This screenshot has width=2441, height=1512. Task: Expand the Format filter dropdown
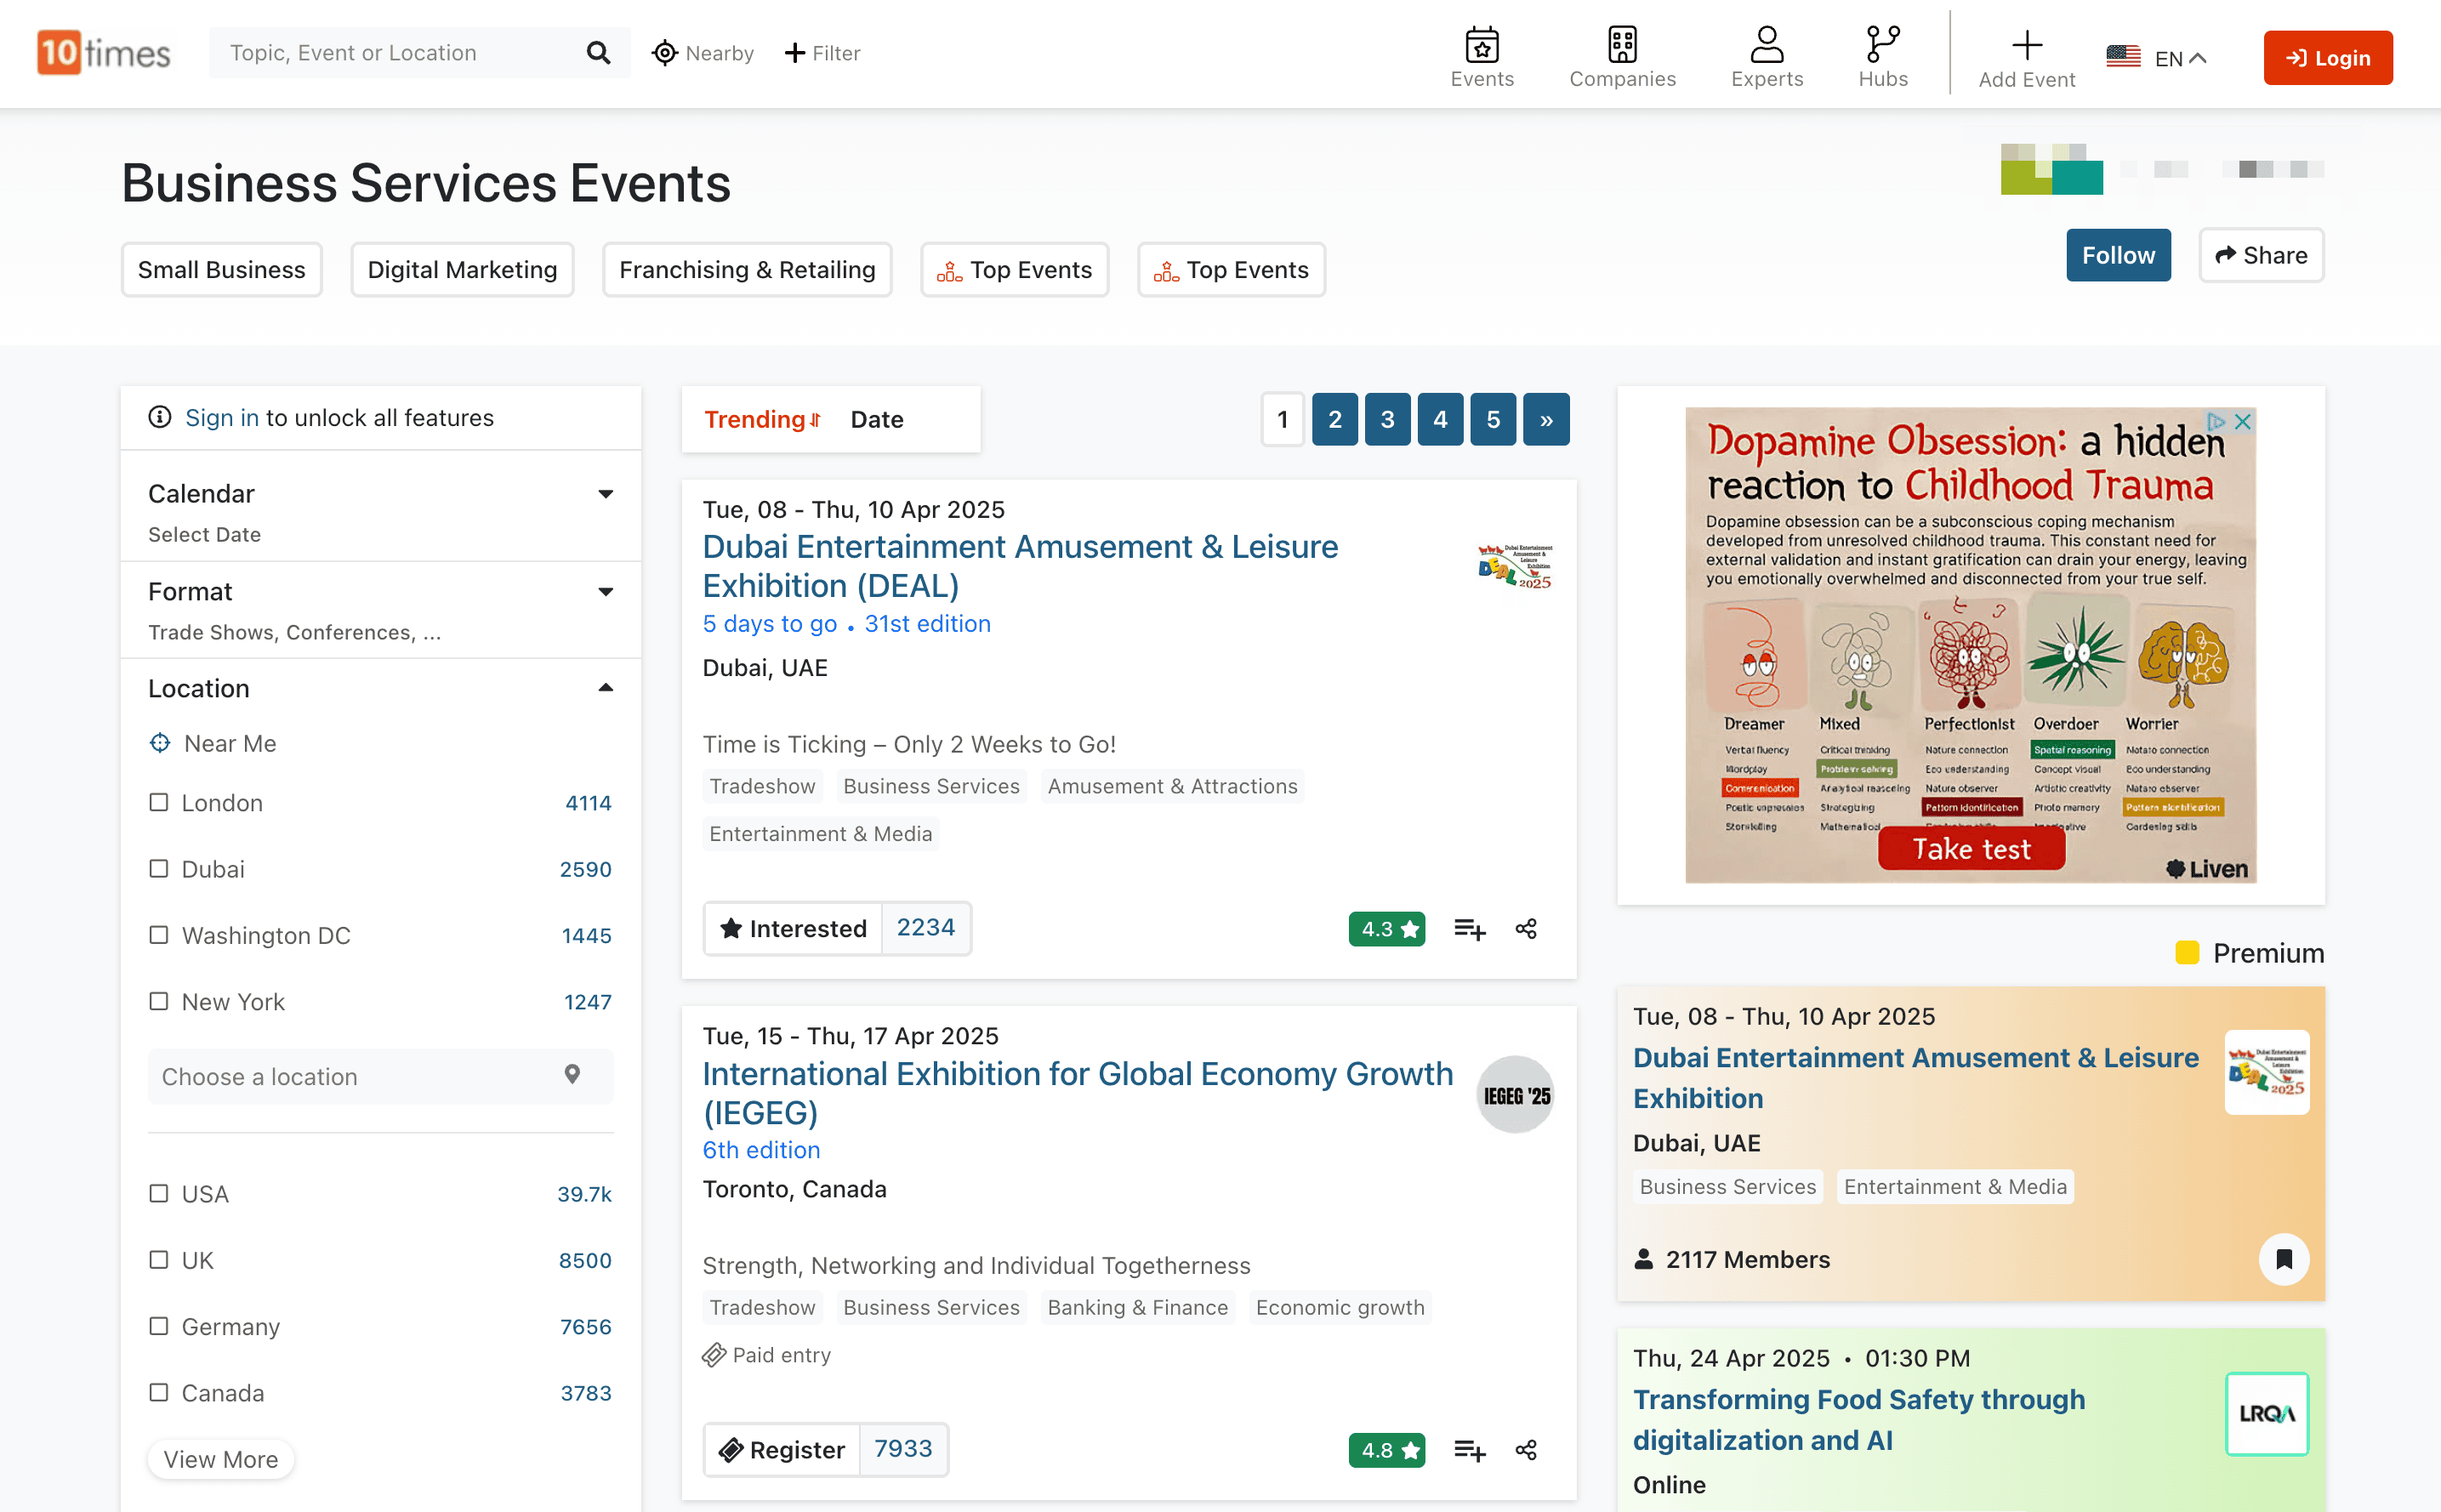(x=605, y=592)
